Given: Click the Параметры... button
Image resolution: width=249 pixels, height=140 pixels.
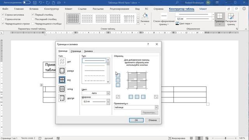Looking at the screenshot, I should [x=149, y=113].
